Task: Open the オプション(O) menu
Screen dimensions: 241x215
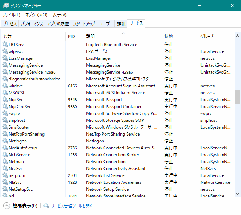Action: [x=36, y=15]
